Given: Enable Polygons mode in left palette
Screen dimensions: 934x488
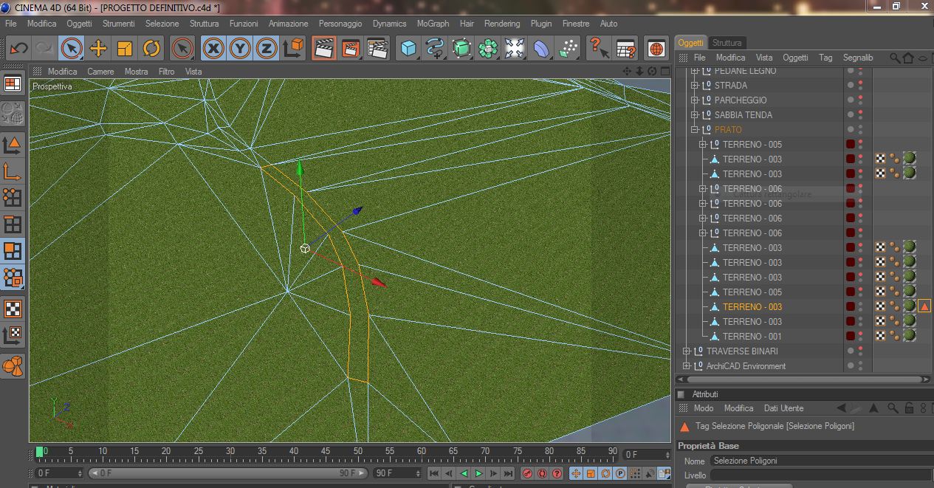Looking at the screenshot, I should click(13, 251).
